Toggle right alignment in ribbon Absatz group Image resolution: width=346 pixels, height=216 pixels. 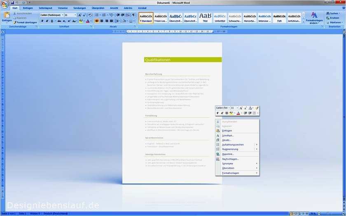[107, 21]
